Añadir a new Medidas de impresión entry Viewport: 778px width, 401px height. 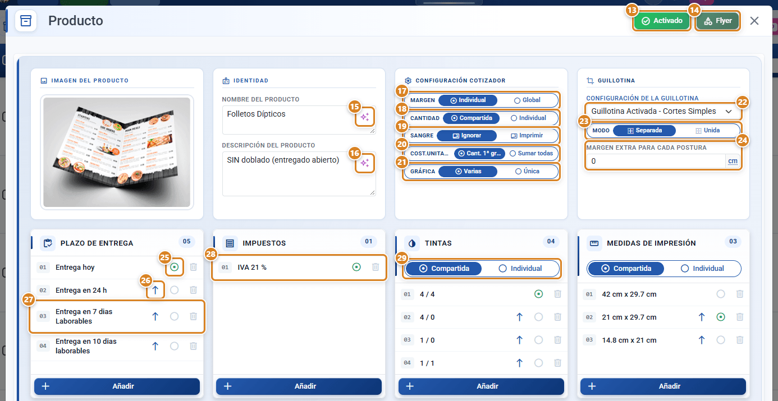click(x=663, y=386)
